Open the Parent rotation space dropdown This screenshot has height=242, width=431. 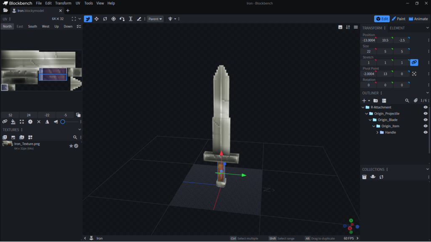155,19
